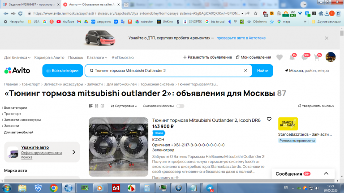Change location 'Москва, район, метро'
This screenshot has height=193, width=344.
pyautogui.click(x=307, y=71)
